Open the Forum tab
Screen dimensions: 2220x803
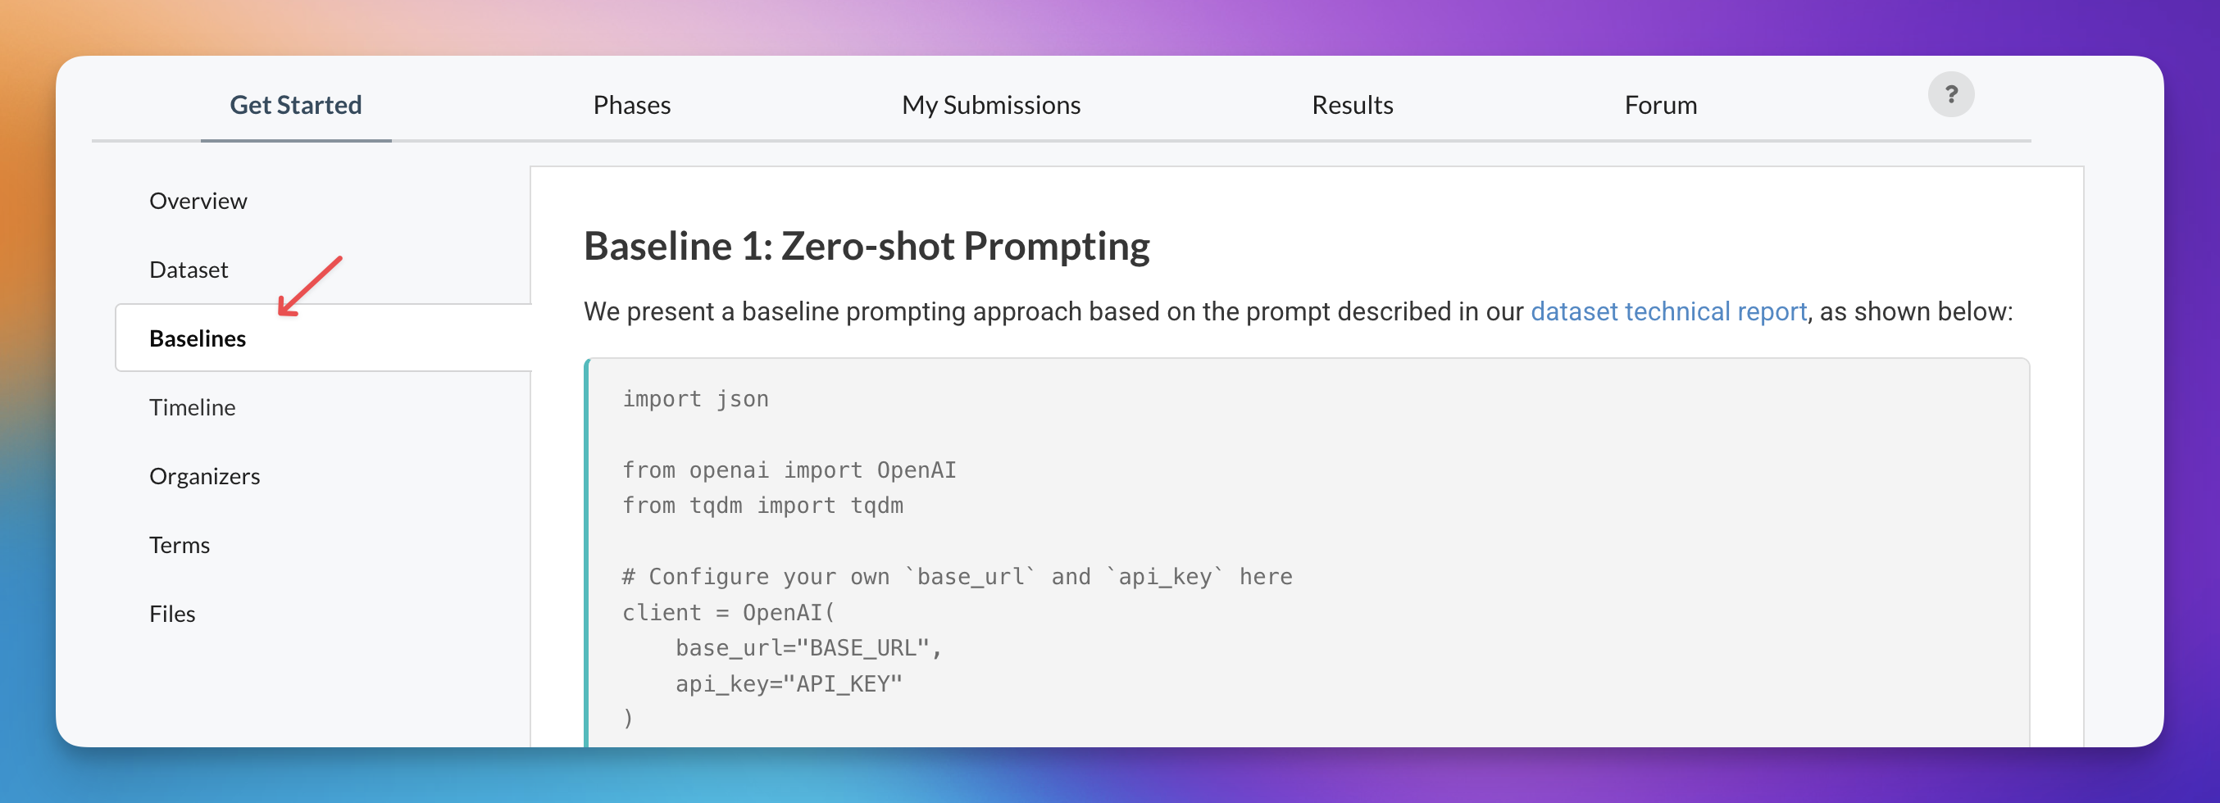pyautogui.click(x=1660, y=104)
